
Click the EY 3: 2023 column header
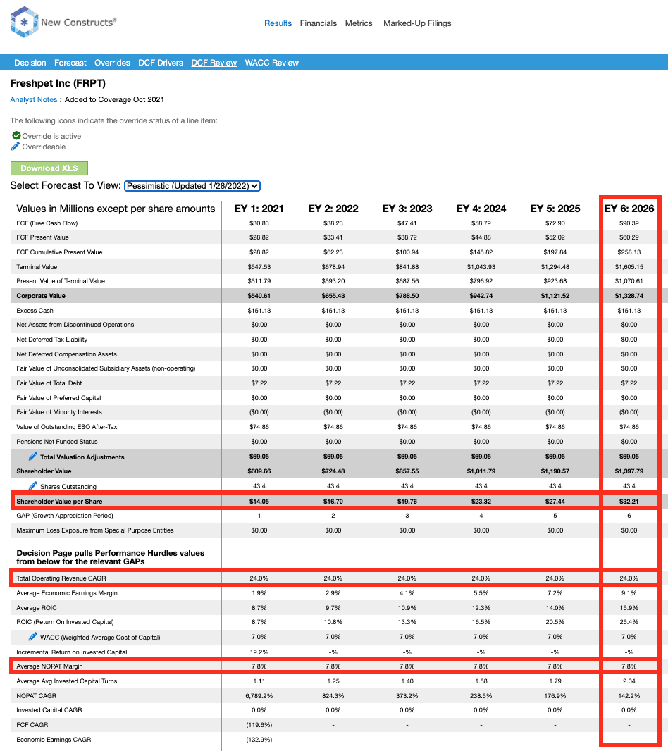coord(407,209)
